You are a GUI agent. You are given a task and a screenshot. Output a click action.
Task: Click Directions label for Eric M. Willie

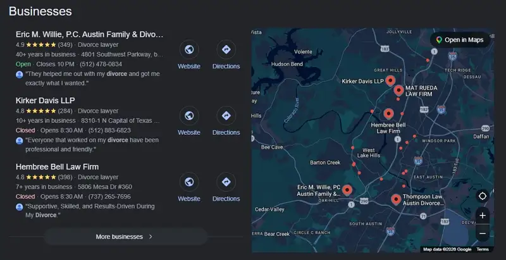pyautogui.click(x=226, y=66)
